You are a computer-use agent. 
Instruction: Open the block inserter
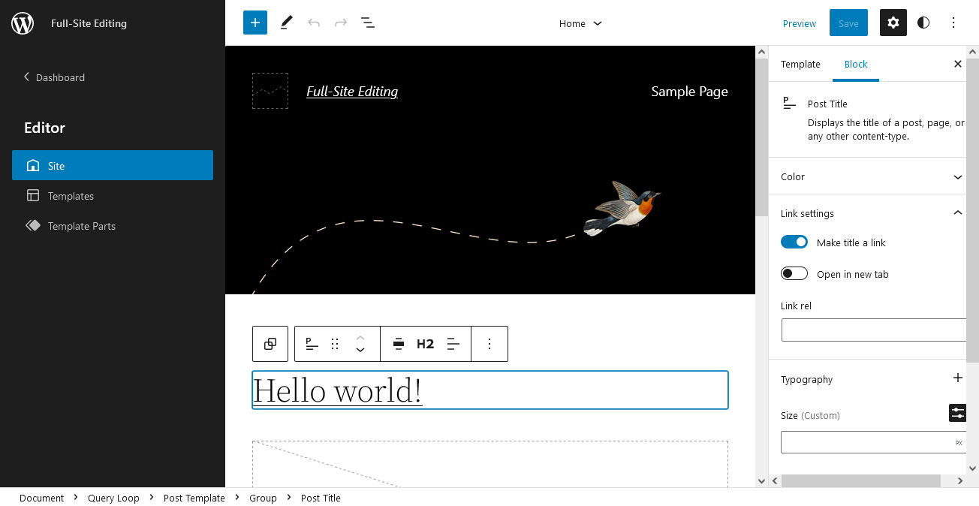pos(255,23)
